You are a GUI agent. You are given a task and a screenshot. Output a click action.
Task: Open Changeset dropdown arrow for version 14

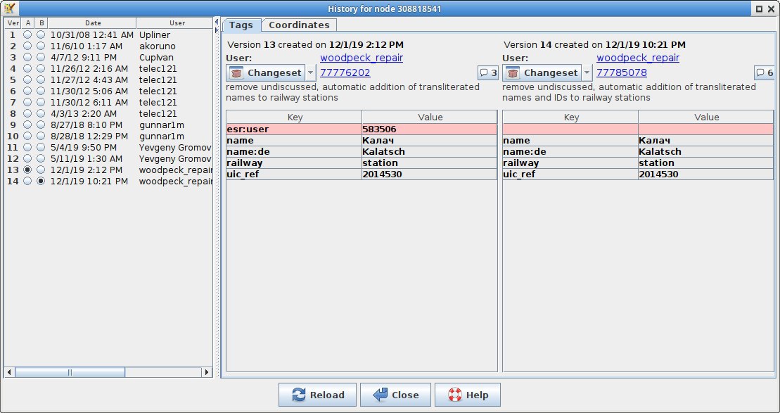[x=587, y=72]
